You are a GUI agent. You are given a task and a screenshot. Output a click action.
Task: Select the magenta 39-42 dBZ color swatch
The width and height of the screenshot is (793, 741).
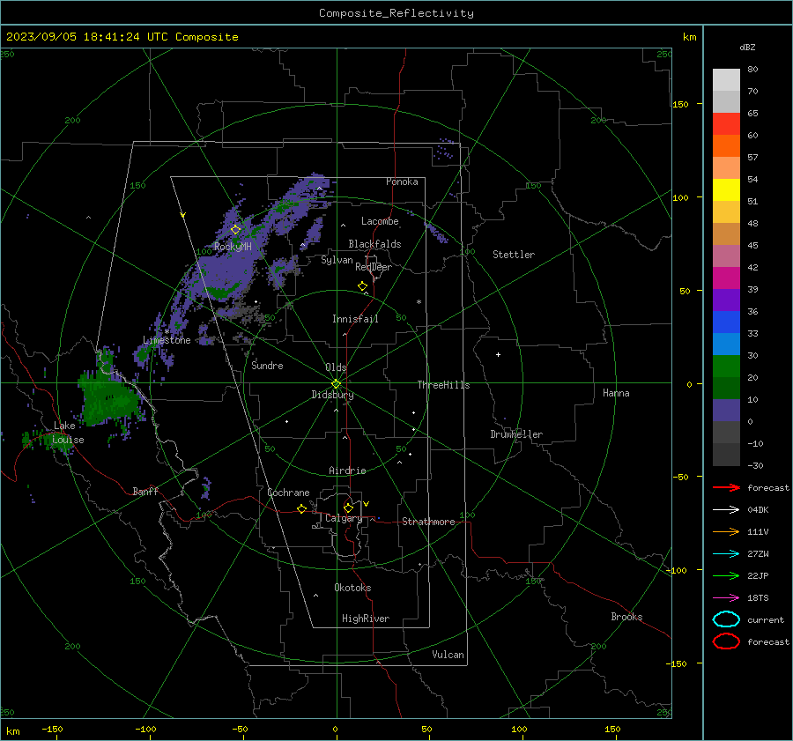pyautogui.click(x=726, y=278)
